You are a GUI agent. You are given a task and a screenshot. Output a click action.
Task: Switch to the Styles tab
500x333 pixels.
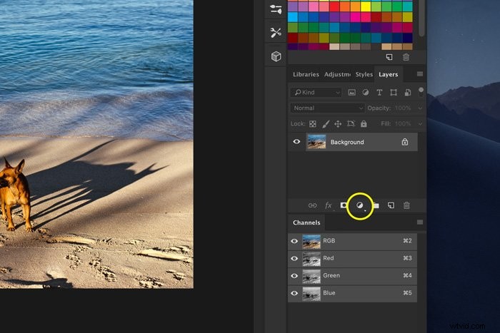coord(364,74)
